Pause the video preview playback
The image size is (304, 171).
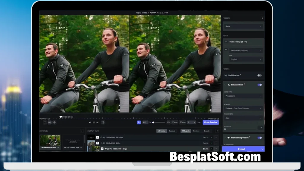[x=94, y=122]
